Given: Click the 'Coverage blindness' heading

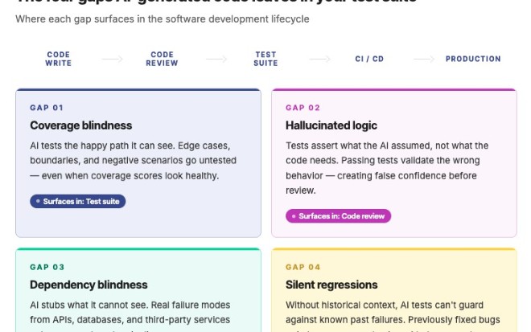Looking at the screenshot, I should pos(81,125).
